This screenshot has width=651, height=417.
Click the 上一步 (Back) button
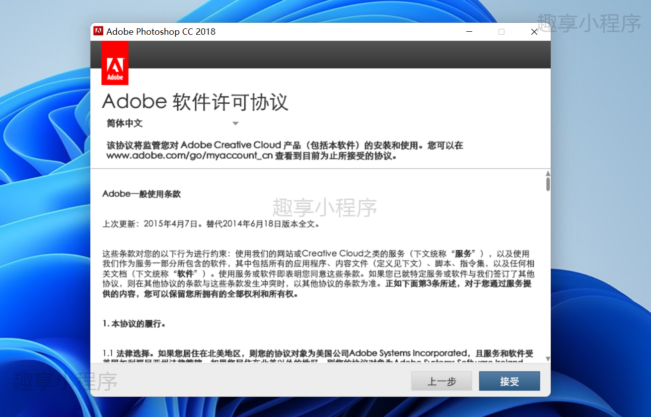(442, 381)
